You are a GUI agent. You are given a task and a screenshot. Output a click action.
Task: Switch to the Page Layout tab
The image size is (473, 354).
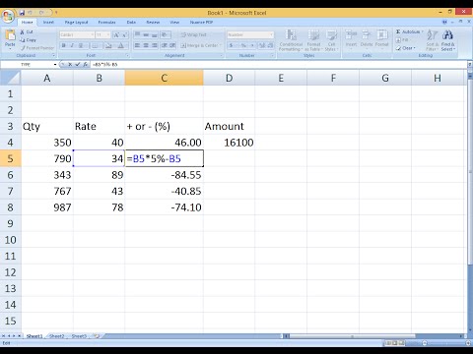(76, 23)
